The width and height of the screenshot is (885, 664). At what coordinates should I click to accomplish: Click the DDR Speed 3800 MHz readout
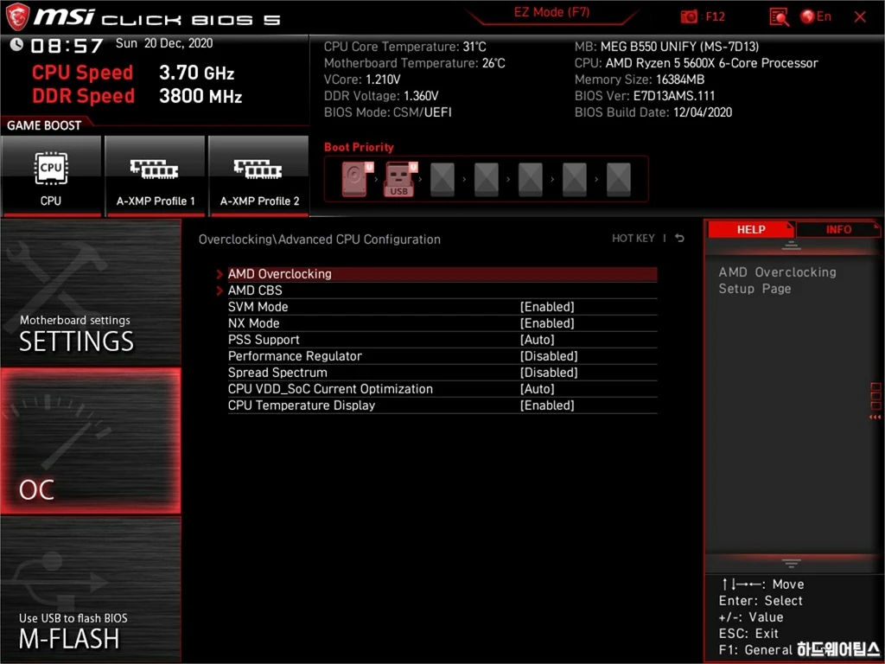tap(137, 95)
